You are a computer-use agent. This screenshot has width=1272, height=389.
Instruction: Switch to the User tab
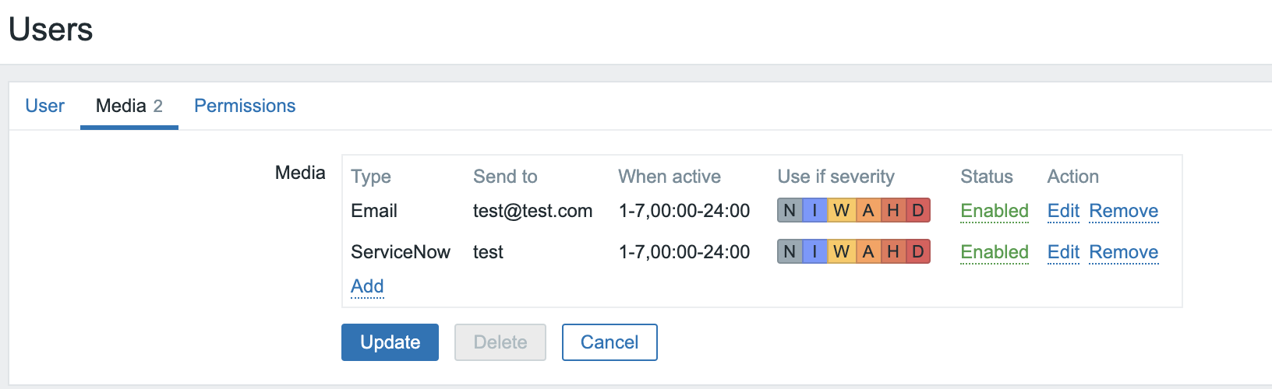[44, 106]
